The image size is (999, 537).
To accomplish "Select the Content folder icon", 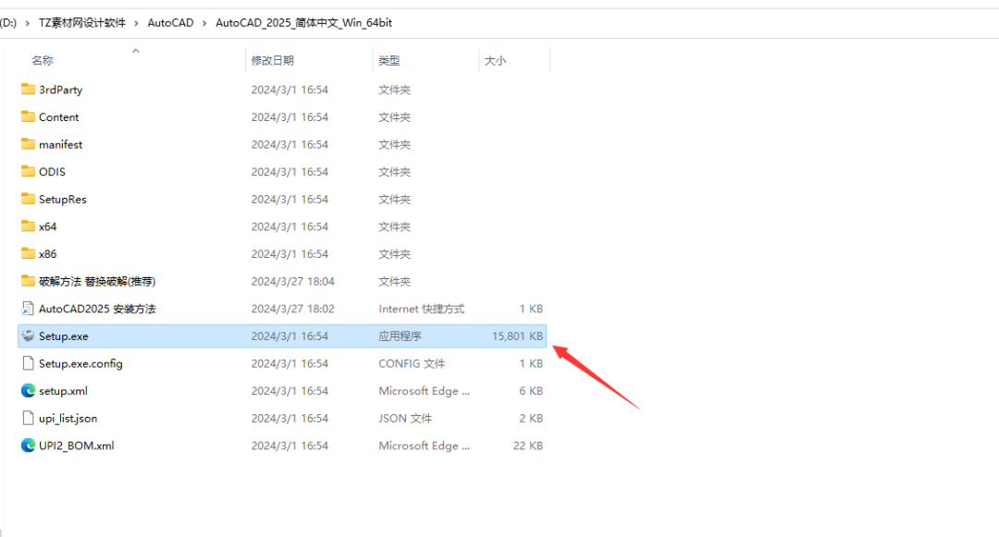I will click(x=28, y=116).
